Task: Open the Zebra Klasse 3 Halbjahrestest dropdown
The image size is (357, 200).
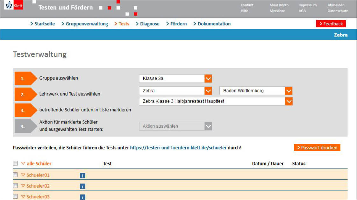Action: click(x=216, y=101)
